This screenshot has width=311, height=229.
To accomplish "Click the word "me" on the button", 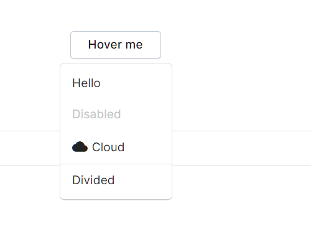I will pyautogui.click(x=134, y=45).
